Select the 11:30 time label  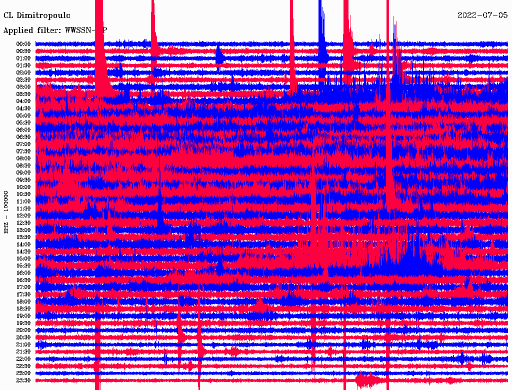coord(23,208)
